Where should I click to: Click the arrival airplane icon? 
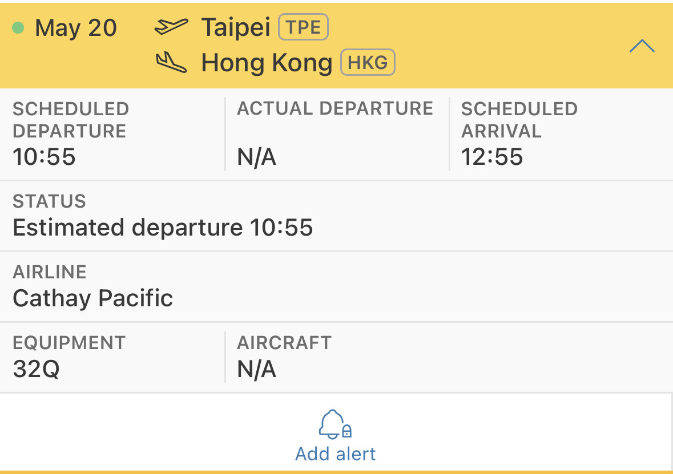[171, 63]
